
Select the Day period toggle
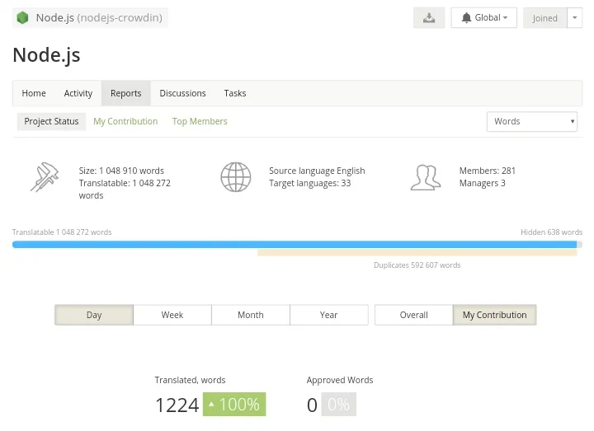click(x=94, y=315)
